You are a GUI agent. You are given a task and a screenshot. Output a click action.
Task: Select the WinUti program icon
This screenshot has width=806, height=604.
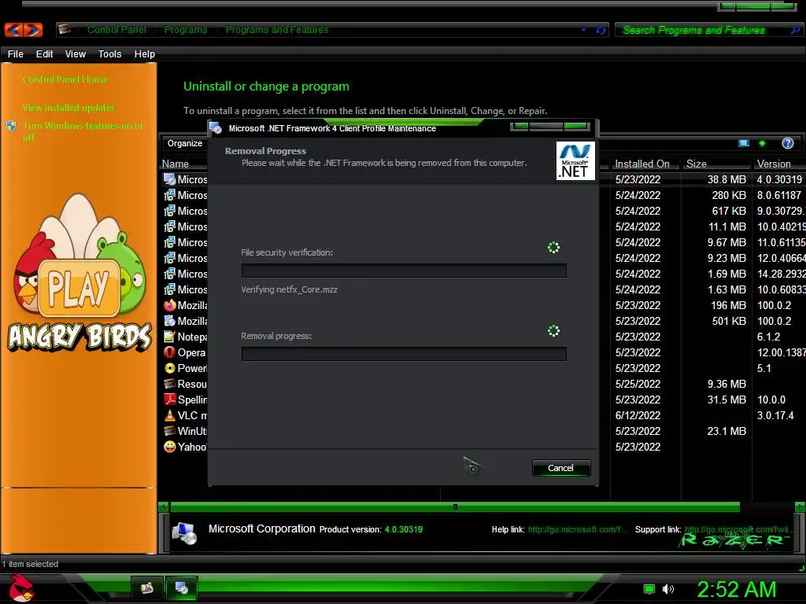click(170, 431)
